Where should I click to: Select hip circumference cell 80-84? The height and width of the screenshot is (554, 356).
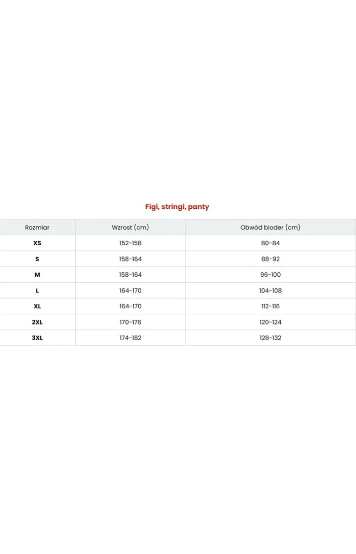click(271, 243)
